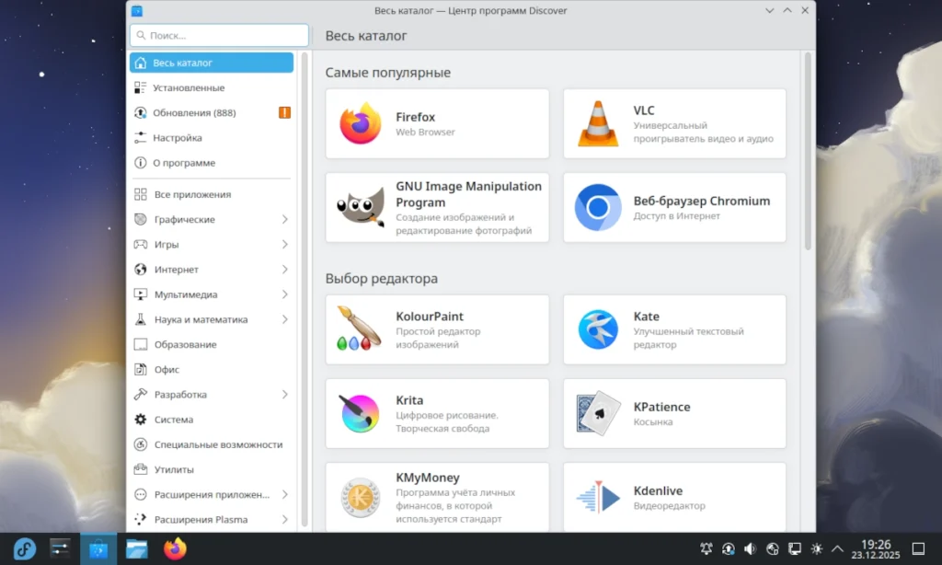Viewport: 942px width, 565px height.
Task: Open the file manager in taskbar
Action: point(137,548)
